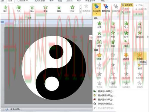149x112 pixels.
Task: Open the 添加动画 dropdown button
Action: (x=97, y=9)
